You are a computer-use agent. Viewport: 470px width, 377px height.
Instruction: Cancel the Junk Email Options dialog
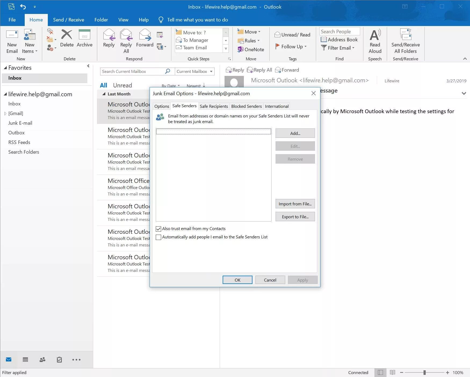(270, 280)
